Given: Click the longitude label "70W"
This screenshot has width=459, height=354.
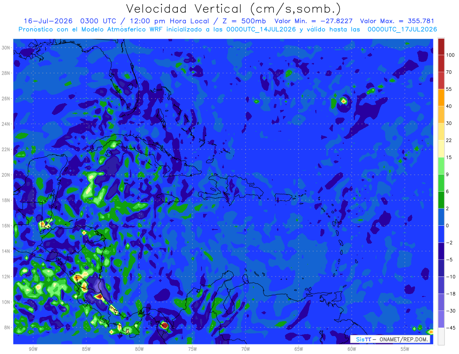Looking at the screenshot, I should pyautogui.click(x=246, y=349).
